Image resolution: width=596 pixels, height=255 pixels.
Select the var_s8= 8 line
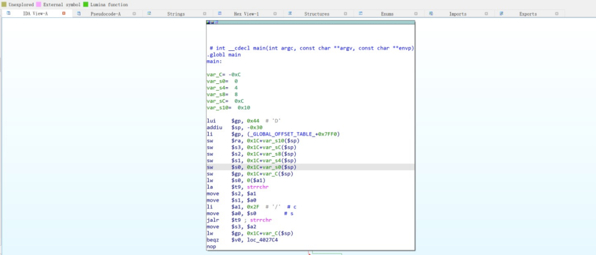[x=222, y=94]
